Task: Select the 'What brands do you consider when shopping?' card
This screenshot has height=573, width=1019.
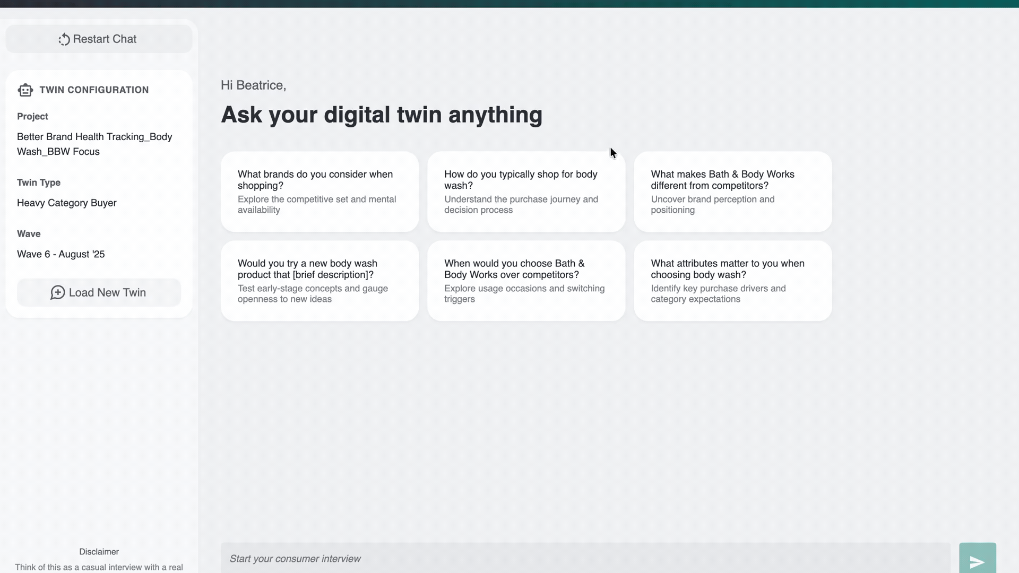Action: pos(319,192)
